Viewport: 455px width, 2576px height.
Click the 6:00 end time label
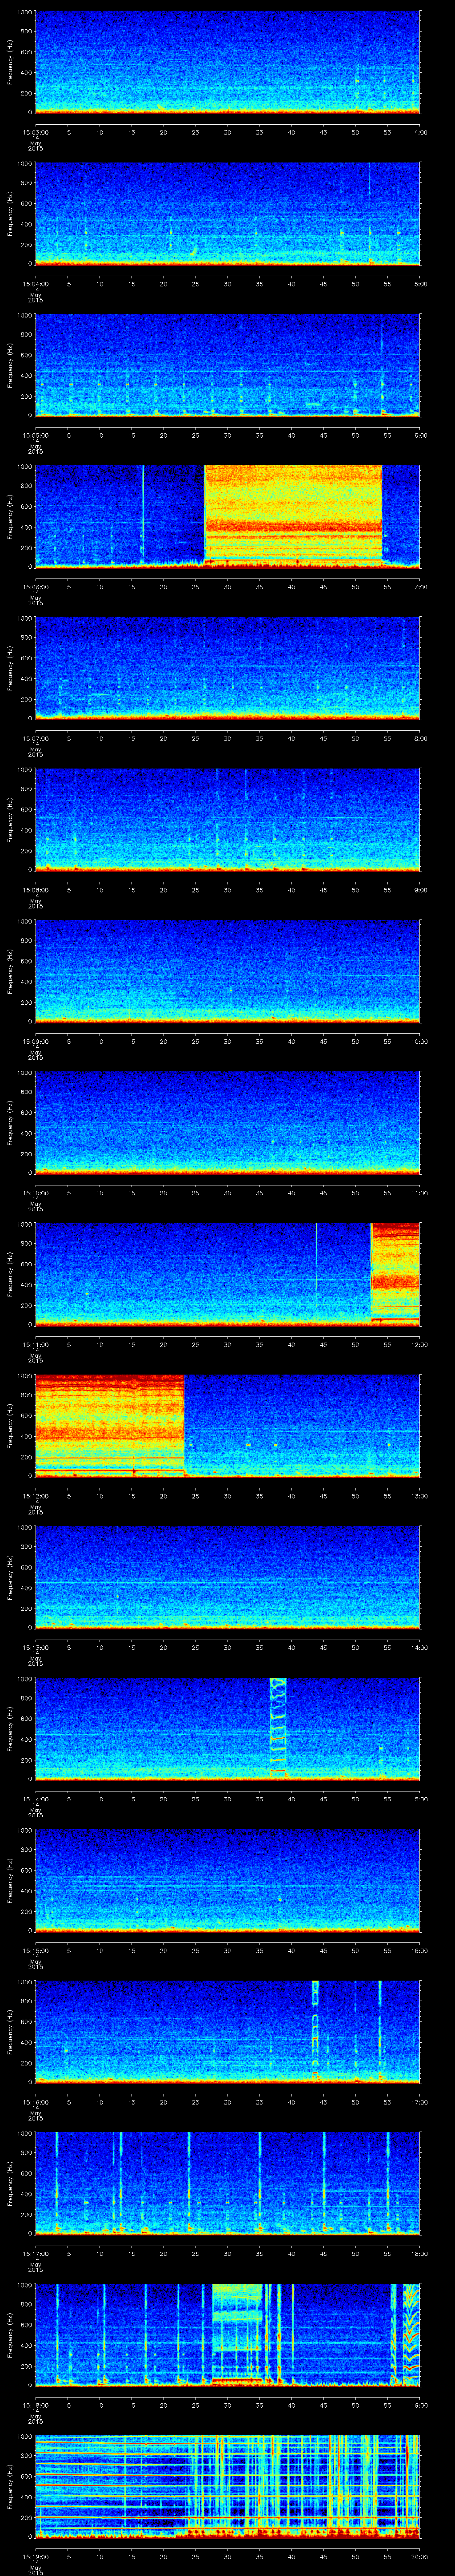click(420, 435)
